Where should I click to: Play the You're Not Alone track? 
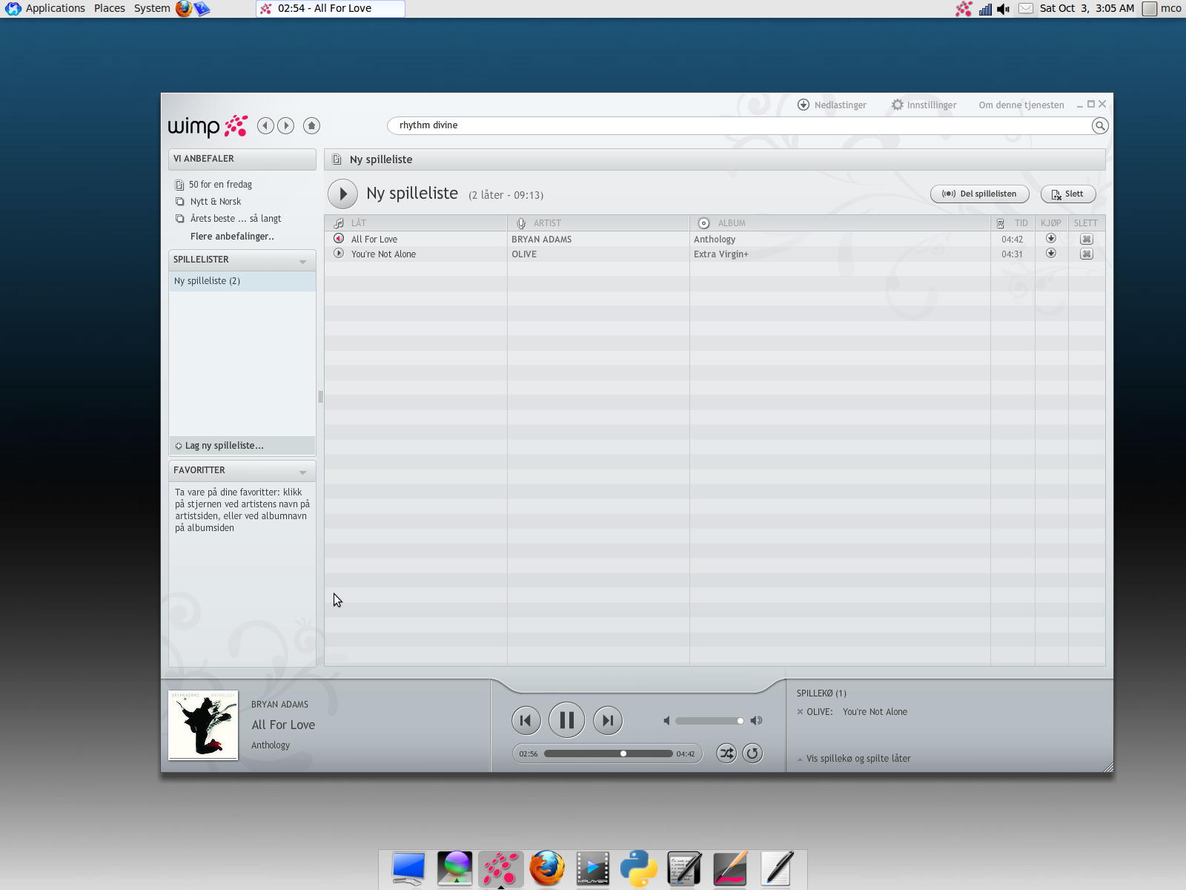339,254
